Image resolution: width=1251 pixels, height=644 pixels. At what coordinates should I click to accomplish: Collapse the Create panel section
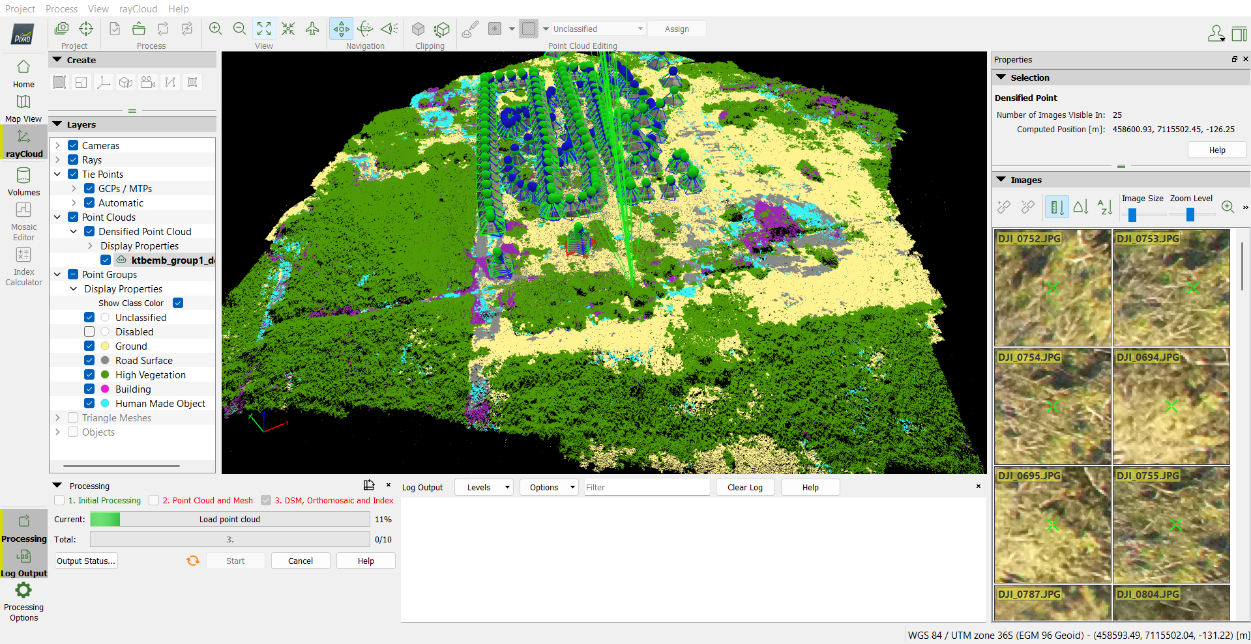(57, 59)
